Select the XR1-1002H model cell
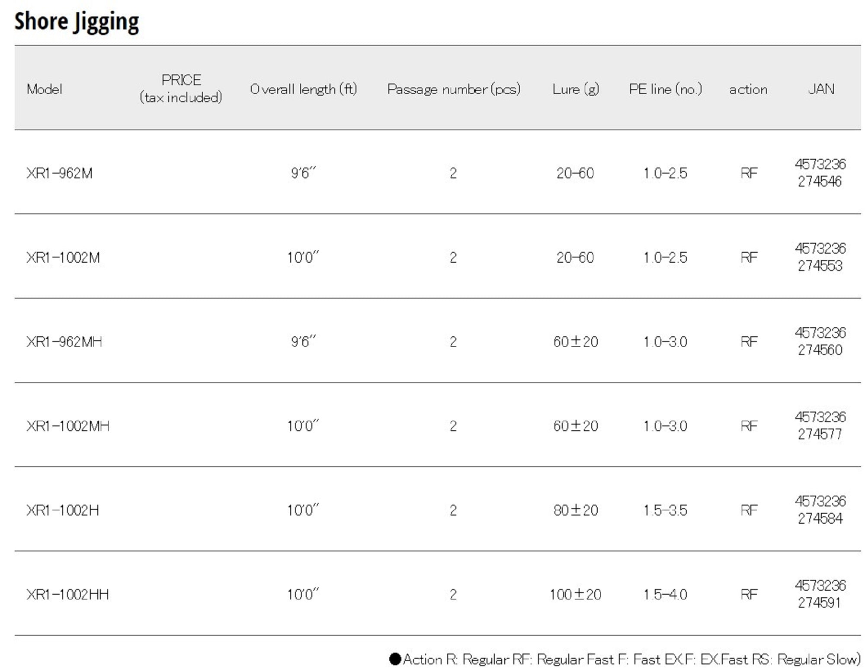This screenshot has height=670, width=865. 63,510
